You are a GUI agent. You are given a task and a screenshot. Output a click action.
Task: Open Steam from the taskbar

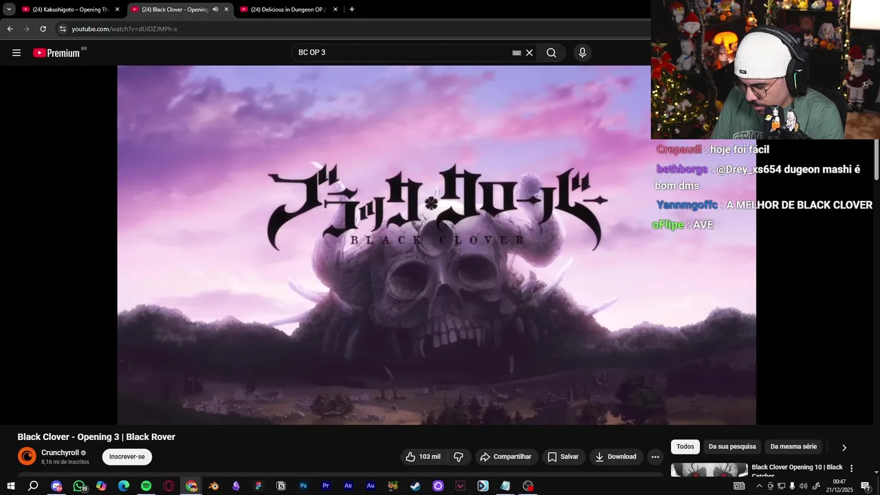point(415,486)
